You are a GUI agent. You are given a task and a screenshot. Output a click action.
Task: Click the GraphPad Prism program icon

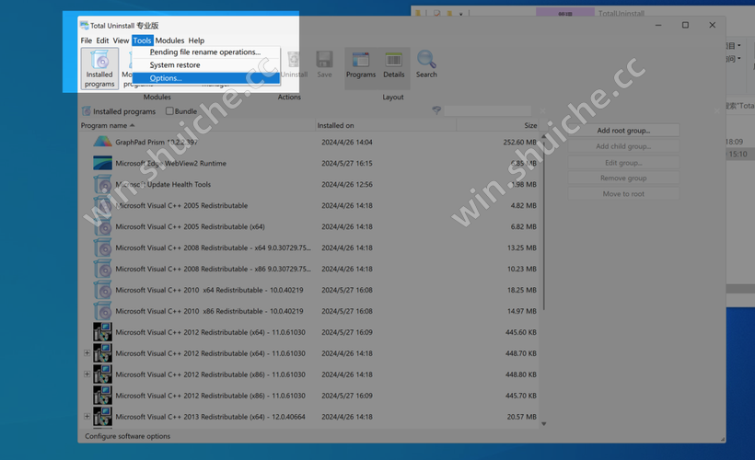tap(102, 142)
